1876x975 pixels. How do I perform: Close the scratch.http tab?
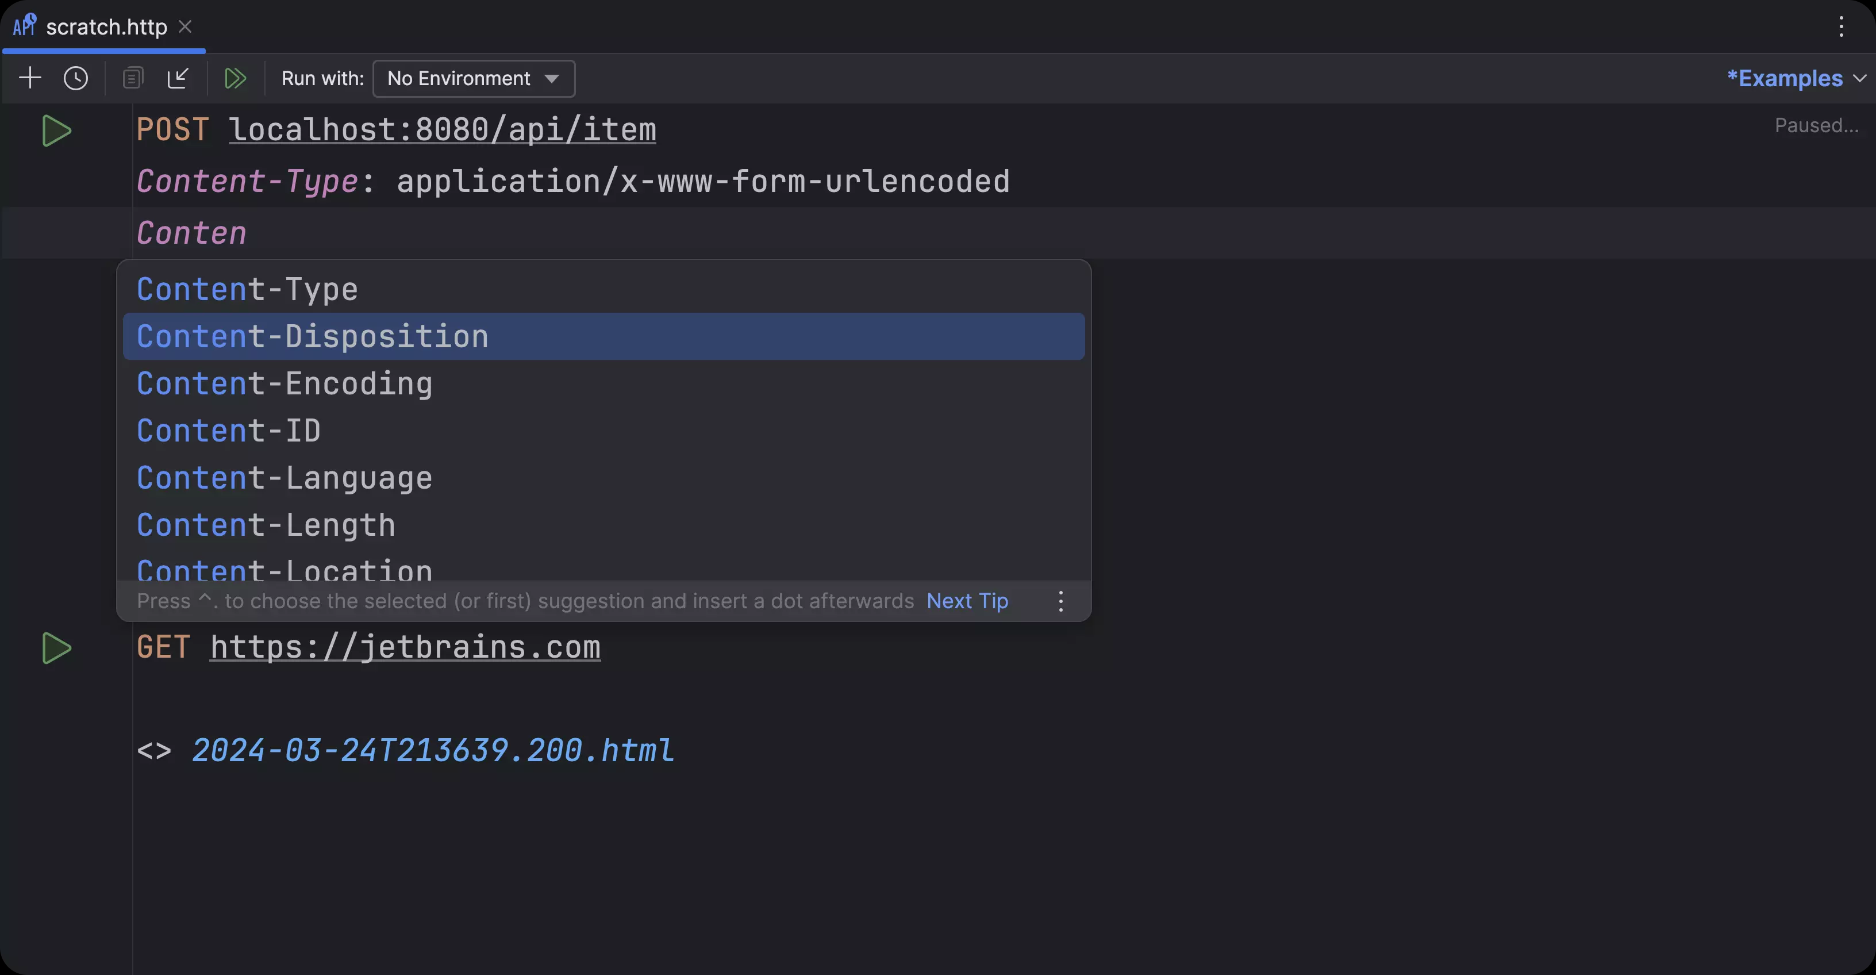[x=186, y=26]
